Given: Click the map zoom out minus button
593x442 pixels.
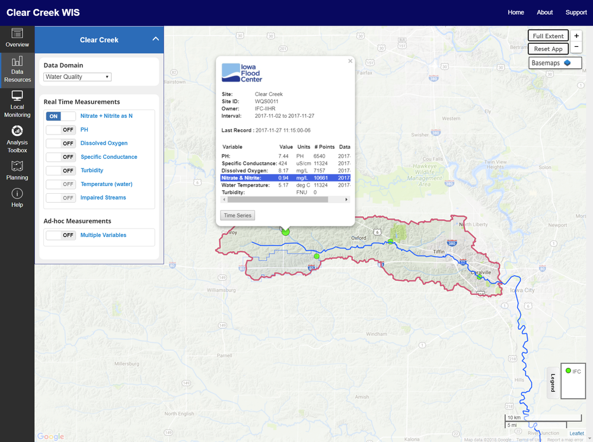Looking at the screenshot, I should (577, 47).
